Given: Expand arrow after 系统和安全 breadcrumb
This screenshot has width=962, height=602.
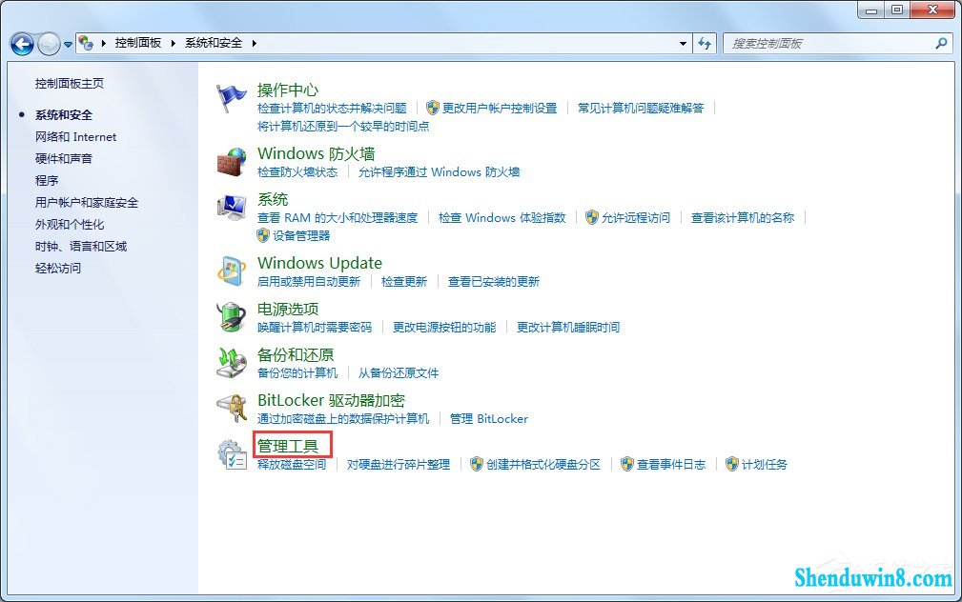Looking at the screenshot, I should click(254, 43).
